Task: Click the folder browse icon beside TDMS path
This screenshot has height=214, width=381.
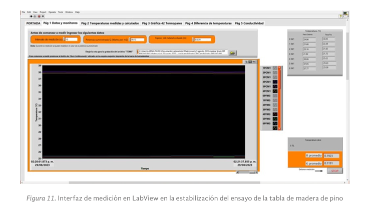Action: click(x=232, y=53)
